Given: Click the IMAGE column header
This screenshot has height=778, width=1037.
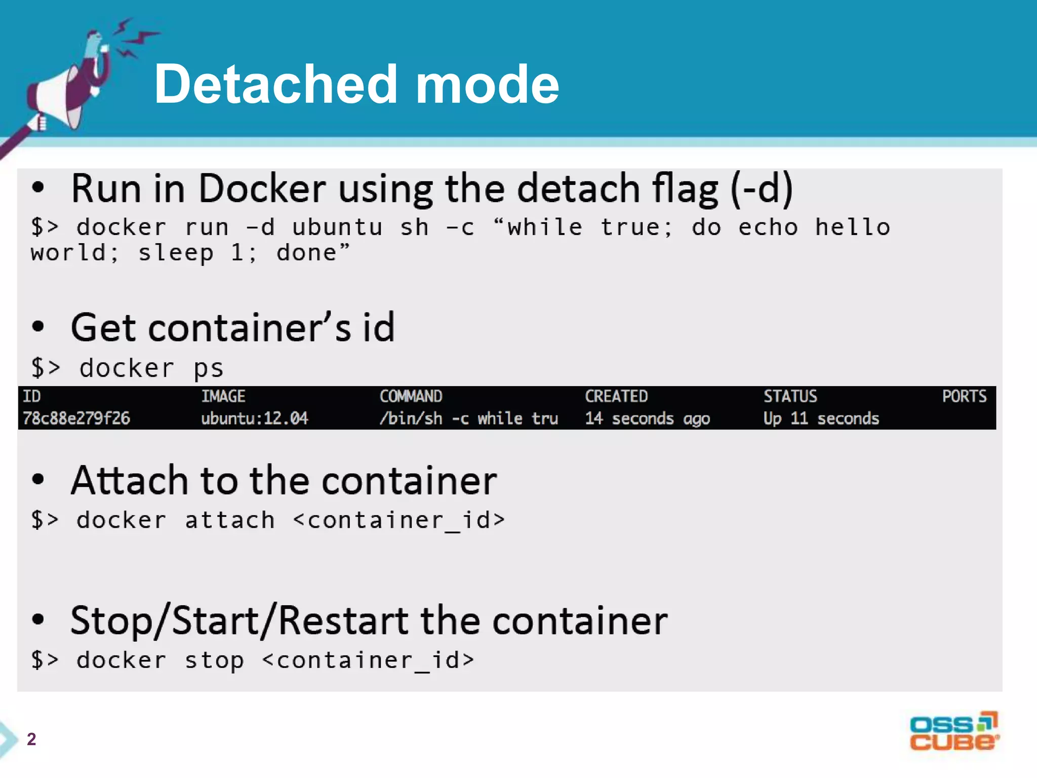Looking at the screenshot, I should (x=223, y=396).
